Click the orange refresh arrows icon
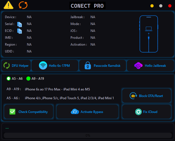 pyautogui.click(x=23, y=5)
